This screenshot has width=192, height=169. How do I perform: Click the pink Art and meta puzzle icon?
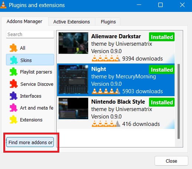[x=13, y=108]
